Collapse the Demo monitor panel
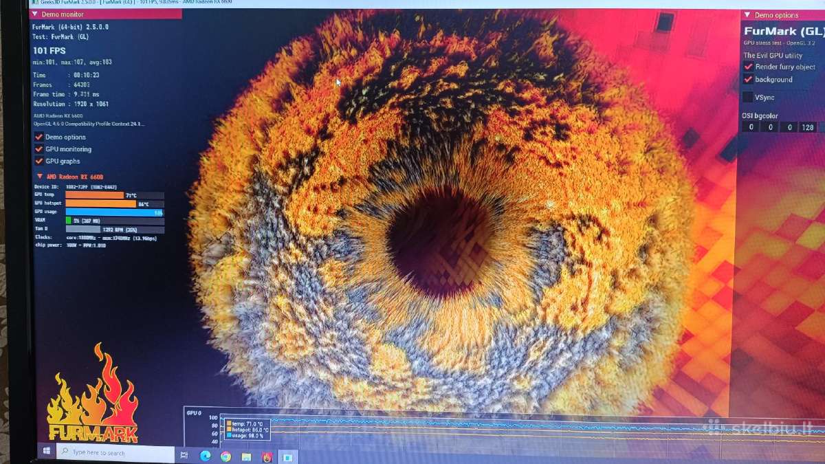Image resolution: width=825 pixels, height=464 pixels. (35, 14)
